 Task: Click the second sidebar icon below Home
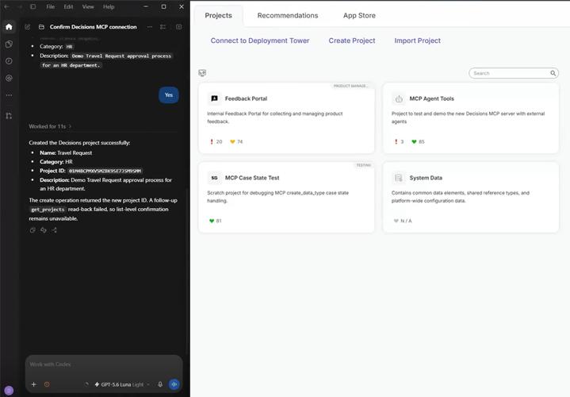pos(9,44)
